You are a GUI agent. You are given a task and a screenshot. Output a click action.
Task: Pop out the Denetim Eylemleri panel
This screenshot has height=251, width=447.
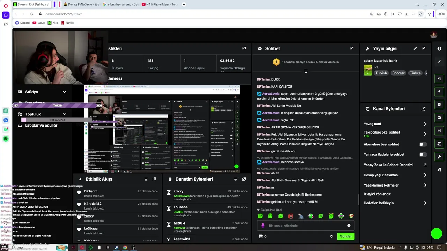[x=244, y=179]
